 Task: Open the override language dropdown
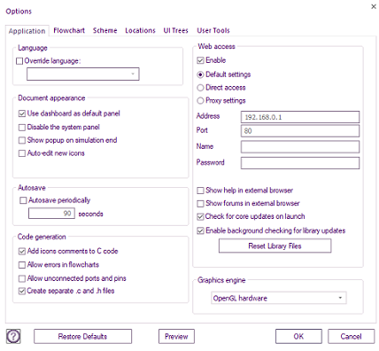[83, 74]
